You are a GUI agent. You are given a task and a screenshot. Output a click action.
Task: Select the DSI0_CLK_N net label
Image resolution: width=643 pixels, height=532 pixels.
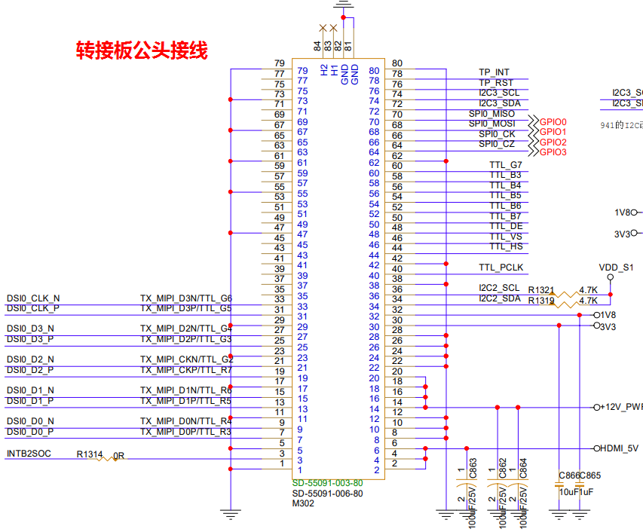(33, 298)
